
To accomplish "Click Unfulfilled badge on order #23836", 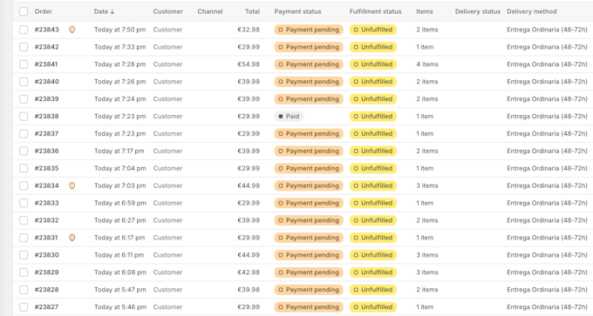I will click(373, 151).
